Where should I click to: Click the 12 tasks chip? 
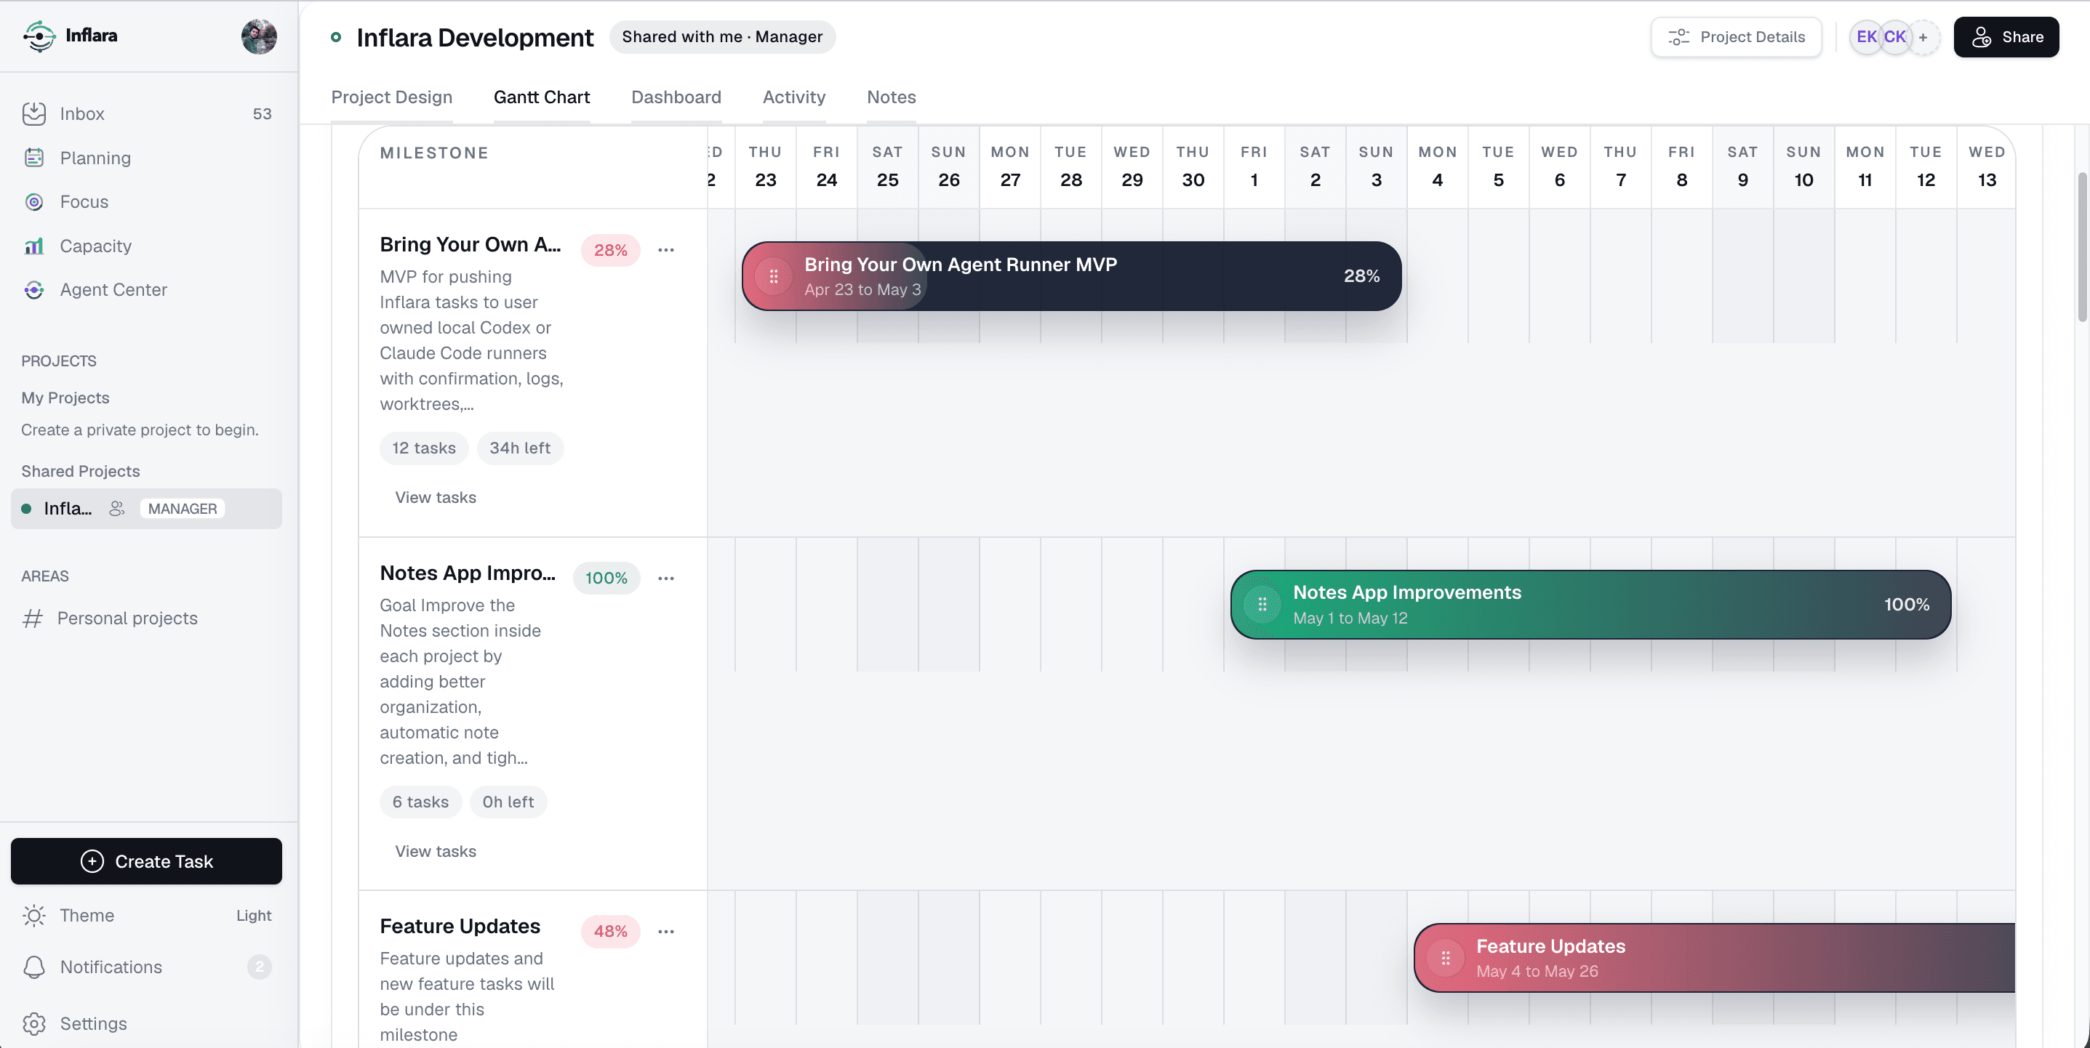(x=423, y=448)
